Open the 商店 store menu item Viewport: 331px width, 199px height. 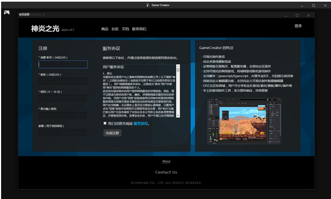click(x=104, y=29)
